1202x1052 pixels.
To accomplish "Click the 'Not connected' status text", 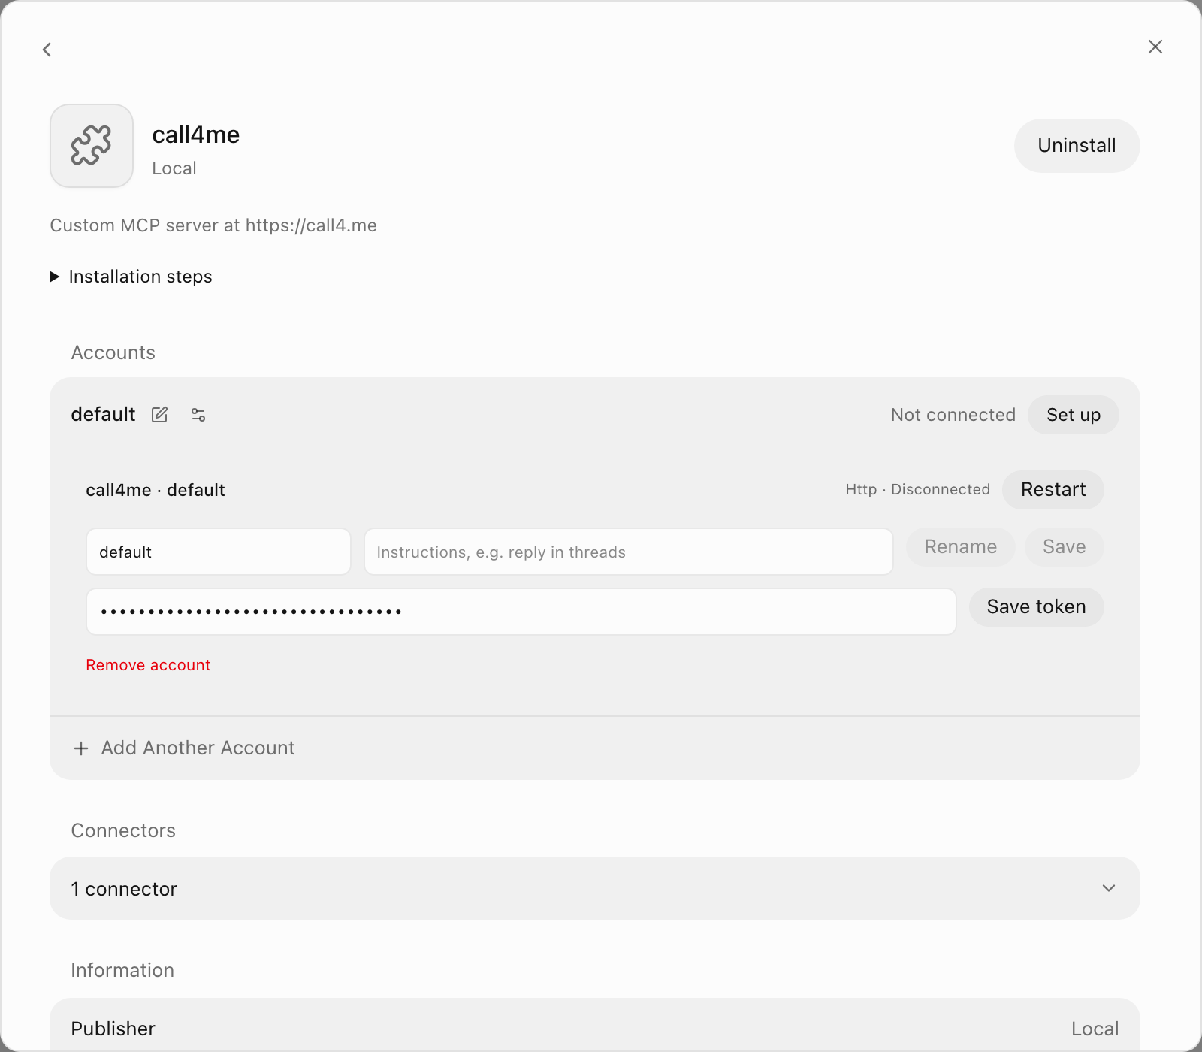I will [x=953, y=415].
